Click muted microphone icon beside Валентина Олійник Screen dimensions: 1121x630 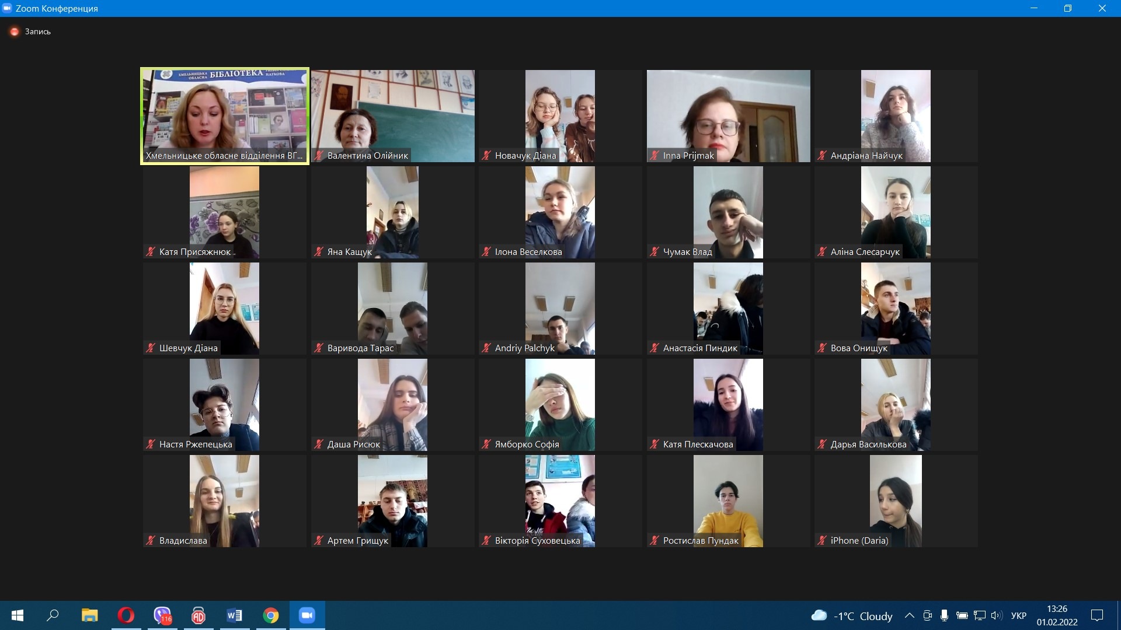[x=319, y=156]
